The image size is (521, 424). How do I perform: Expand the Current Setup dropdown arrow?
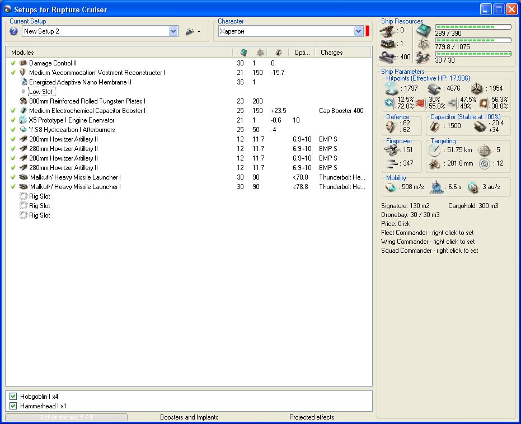click(x=173, y=31)
